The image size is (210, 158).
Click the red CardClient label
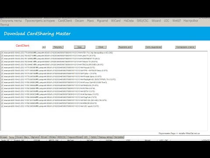(x=22, y=46)
